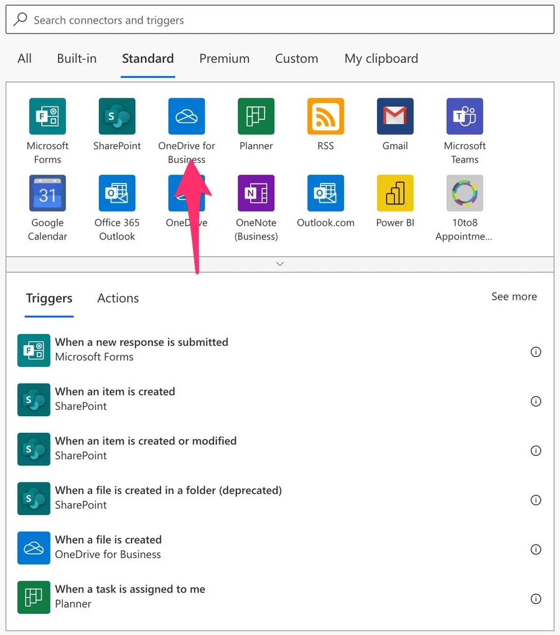Screen dimensions: 560x635
Task: Show info for OneDrive 'When a file is created'
Action: pos(535,549)
